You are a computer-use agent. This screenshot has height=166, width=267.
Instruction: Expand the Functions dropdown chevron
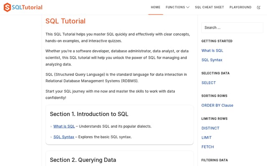click(188, 7)
